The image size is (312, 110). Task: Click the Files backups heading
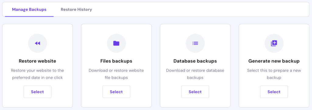pos(116,61)
